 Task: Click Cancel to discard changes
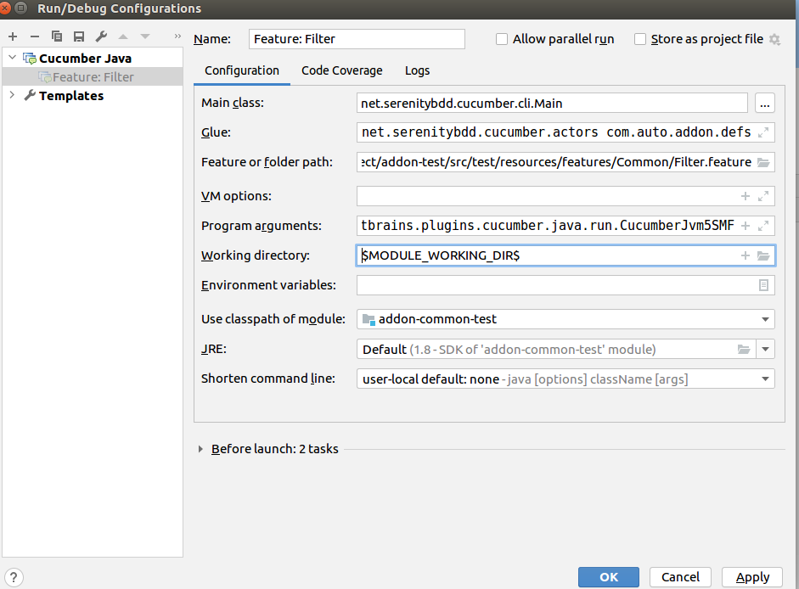point(680,577)
